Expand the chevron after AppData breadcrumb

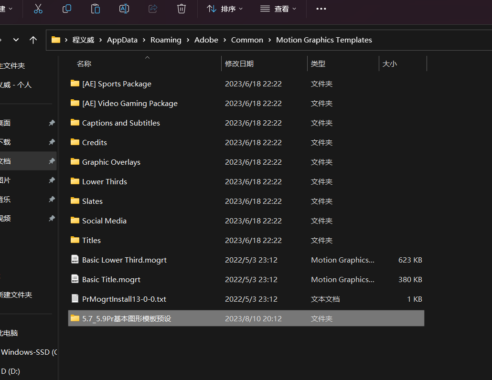(x=144, y=40)
